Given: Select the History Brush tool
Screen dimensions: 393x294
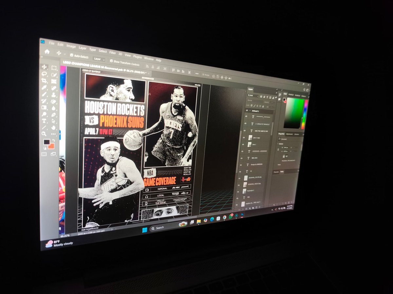Looking at the screenshot, I should point(44,101).
